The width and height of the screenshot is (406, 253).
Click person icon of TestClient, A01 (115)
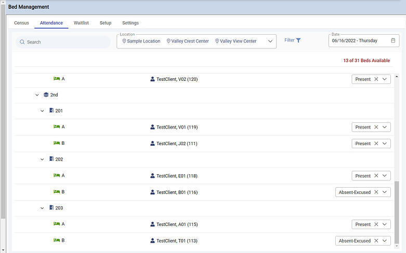152,224
